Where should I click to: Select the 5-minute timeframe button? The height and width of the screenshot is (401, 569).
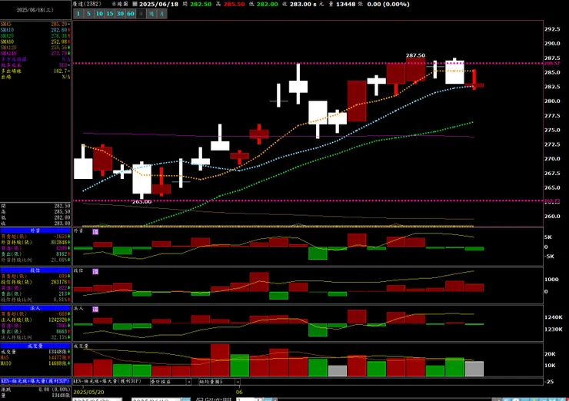(x=88, y=14)
